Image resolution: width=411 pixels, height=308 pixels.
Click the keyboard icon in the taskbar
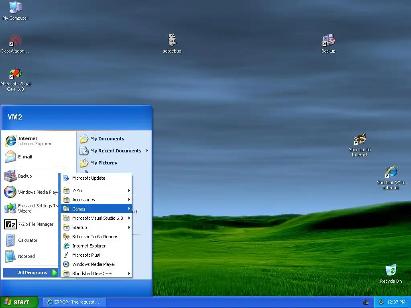[366, 302]
